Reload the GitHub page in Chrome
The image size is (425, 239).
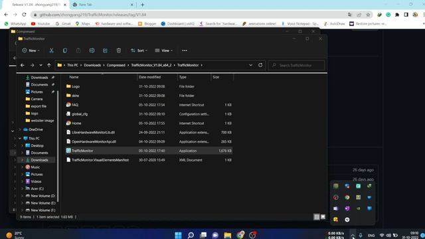click(24, 15)
